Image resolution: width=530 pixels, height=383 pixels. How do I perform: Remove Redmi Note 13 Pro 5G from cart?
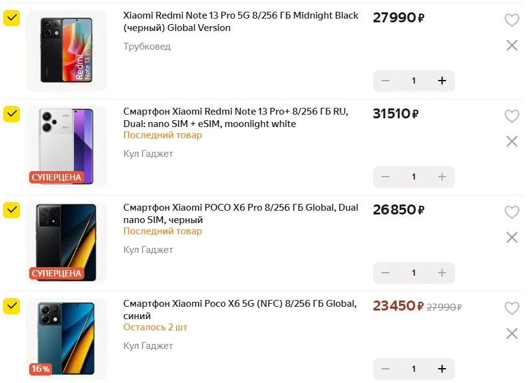pos(511,45)
